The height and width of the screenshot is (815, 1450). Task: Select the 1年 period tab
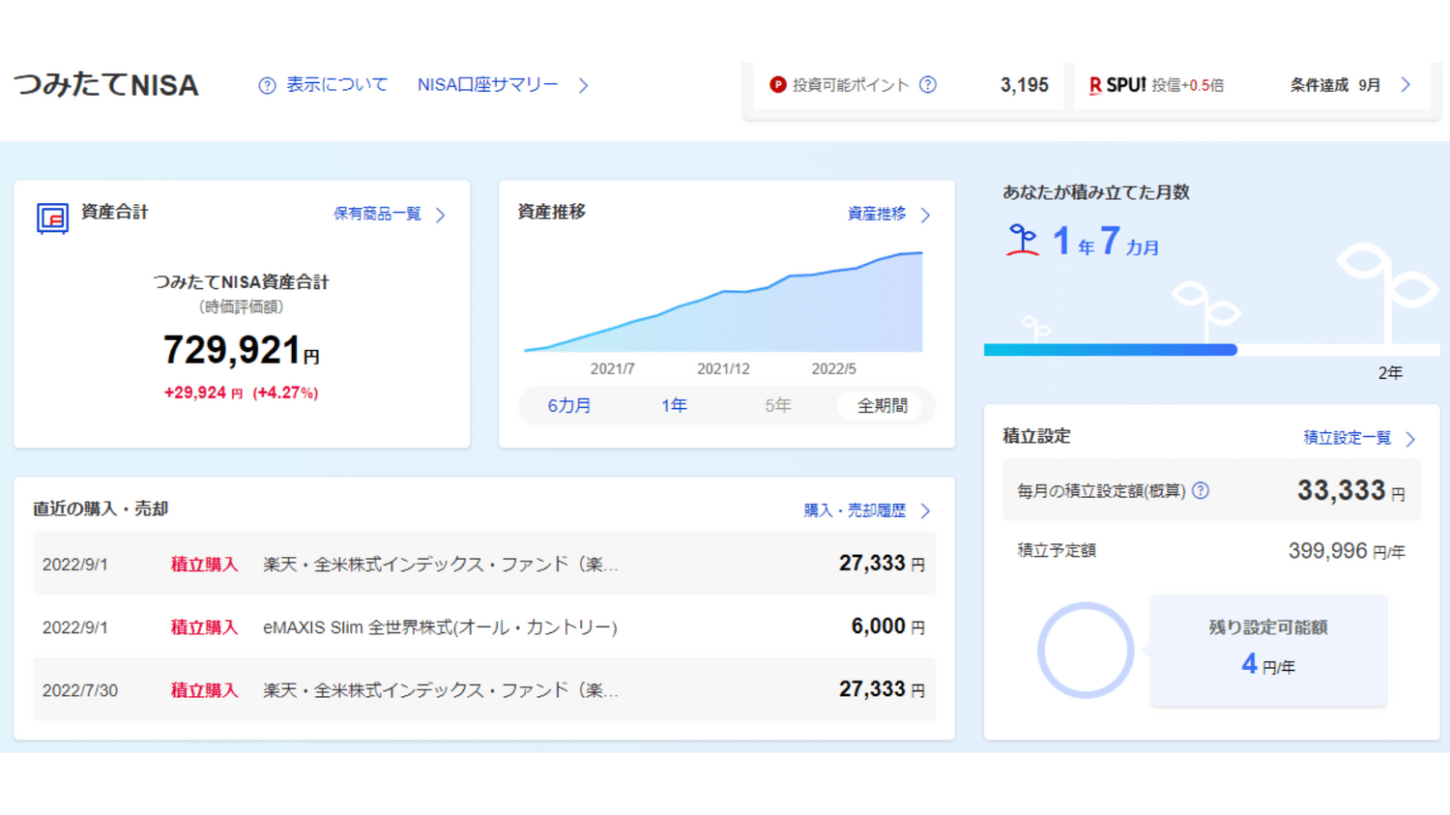coord(674,406)
